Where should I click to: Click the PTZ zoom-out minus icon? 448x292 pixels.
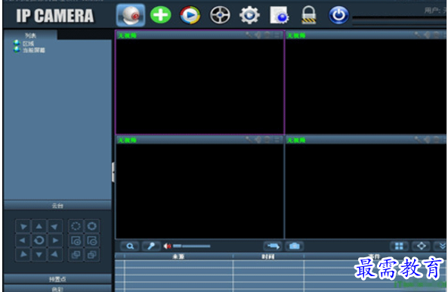[x=91, y=241]
